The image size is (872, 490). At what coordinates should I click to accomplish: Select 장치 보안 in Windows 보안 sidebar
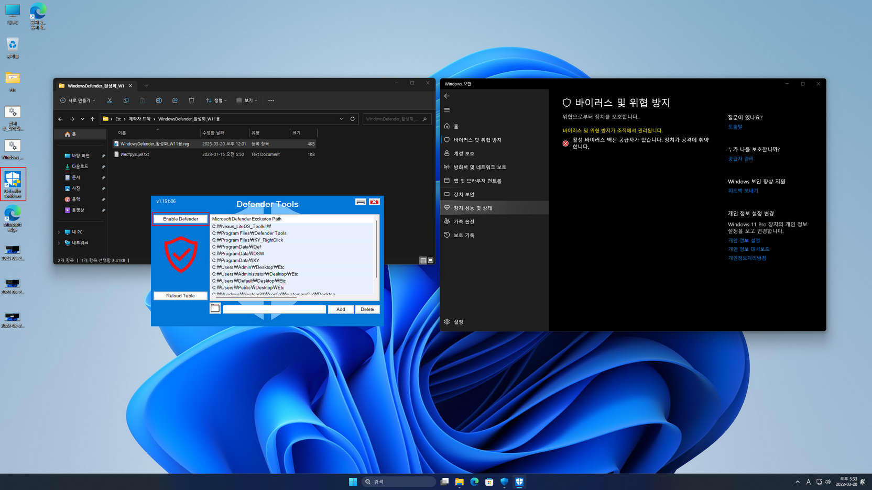(x=495, y=194)
